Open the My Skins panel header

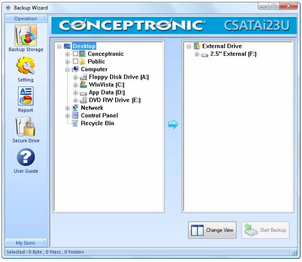(26, 243)
